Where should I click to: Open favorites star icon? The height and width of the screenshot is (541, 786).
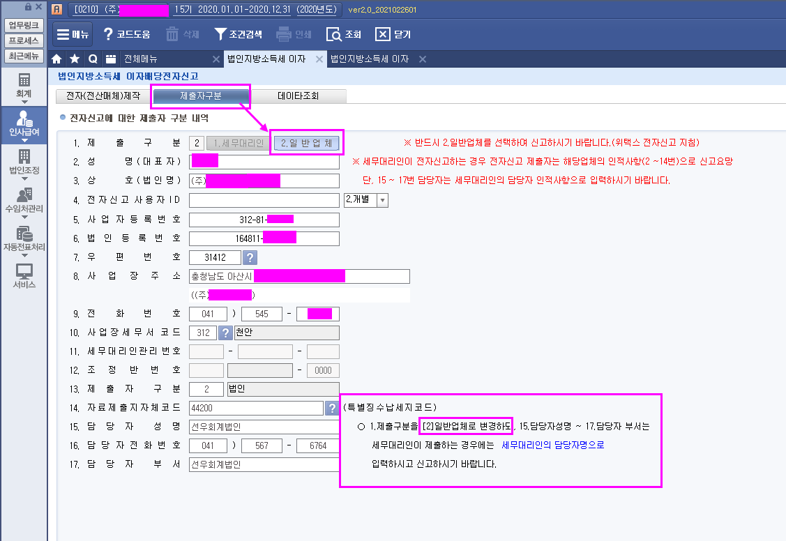coord(75,59)
